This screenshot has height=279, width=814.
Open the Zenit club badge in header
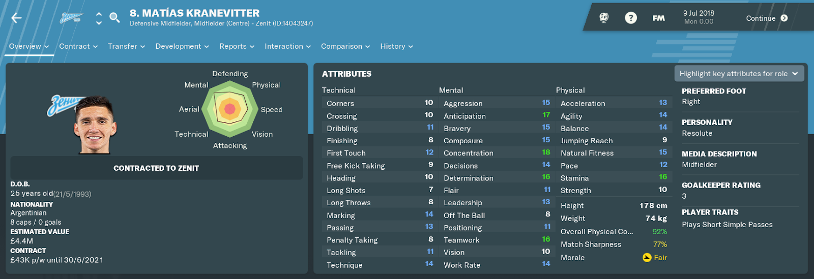(71, 18)
